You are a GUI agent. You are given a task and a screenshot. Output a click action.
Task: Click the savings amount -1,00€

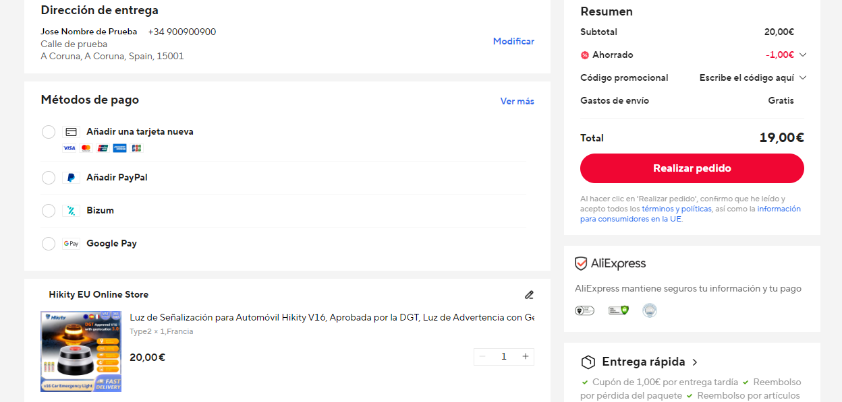pyautogui.click(x=780, y=55)
